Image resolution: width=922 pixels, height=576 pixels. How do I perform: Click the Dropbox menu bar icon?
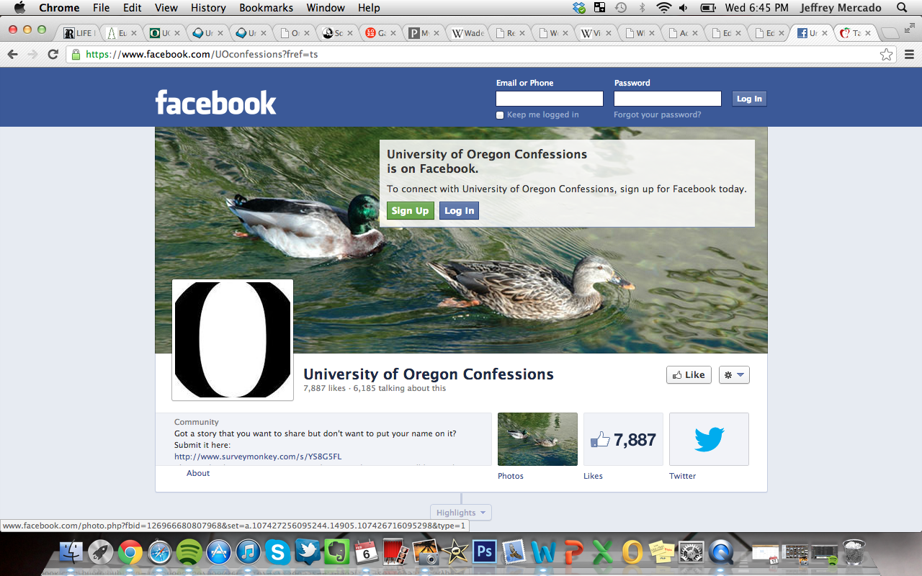point(579,8)
